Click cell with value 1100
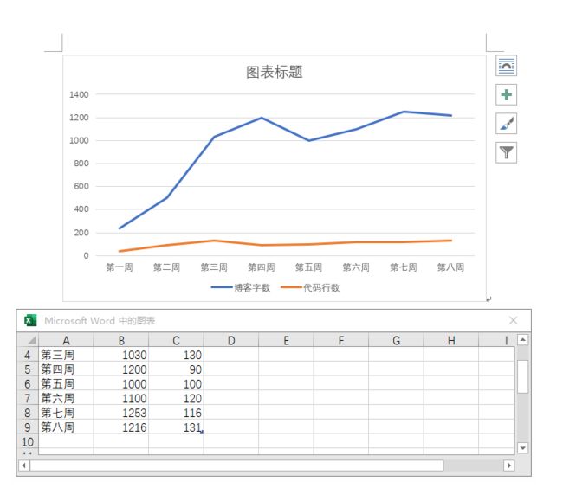Viewport: 563px width, 501px height. [121, 398]
